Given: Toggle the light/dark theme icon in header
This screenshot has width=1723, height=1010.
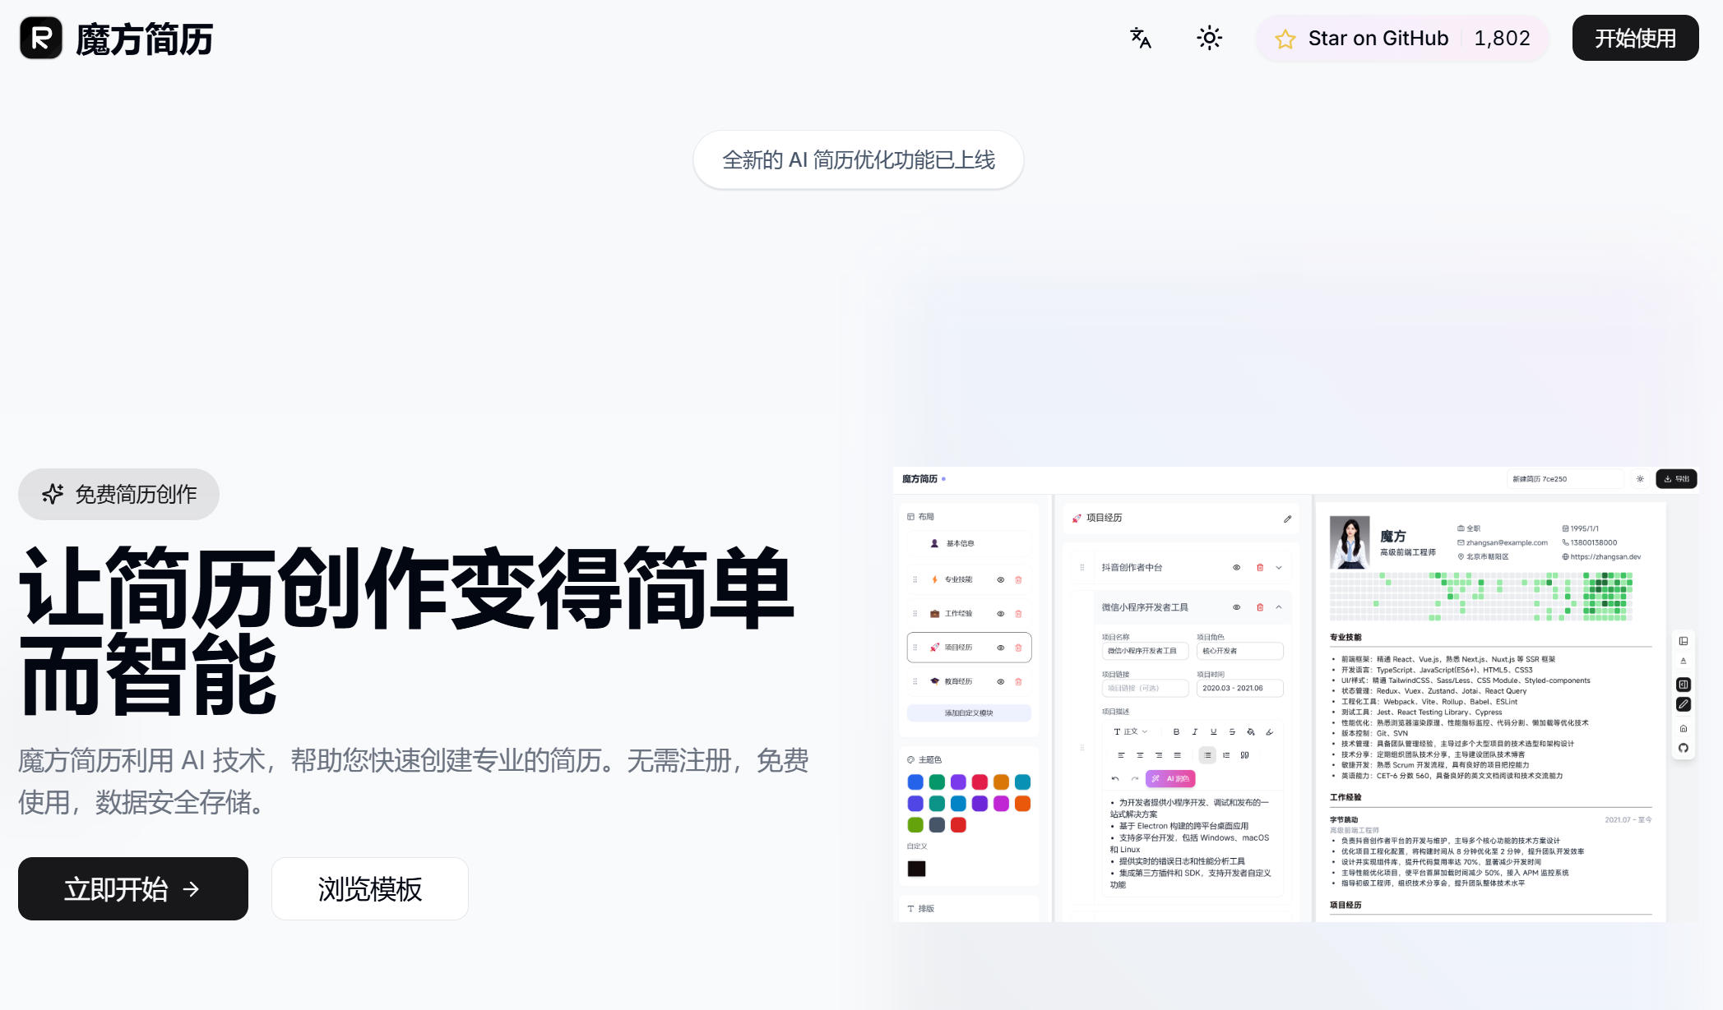Looking at the screenshot, I should [x=1209, y=38].
